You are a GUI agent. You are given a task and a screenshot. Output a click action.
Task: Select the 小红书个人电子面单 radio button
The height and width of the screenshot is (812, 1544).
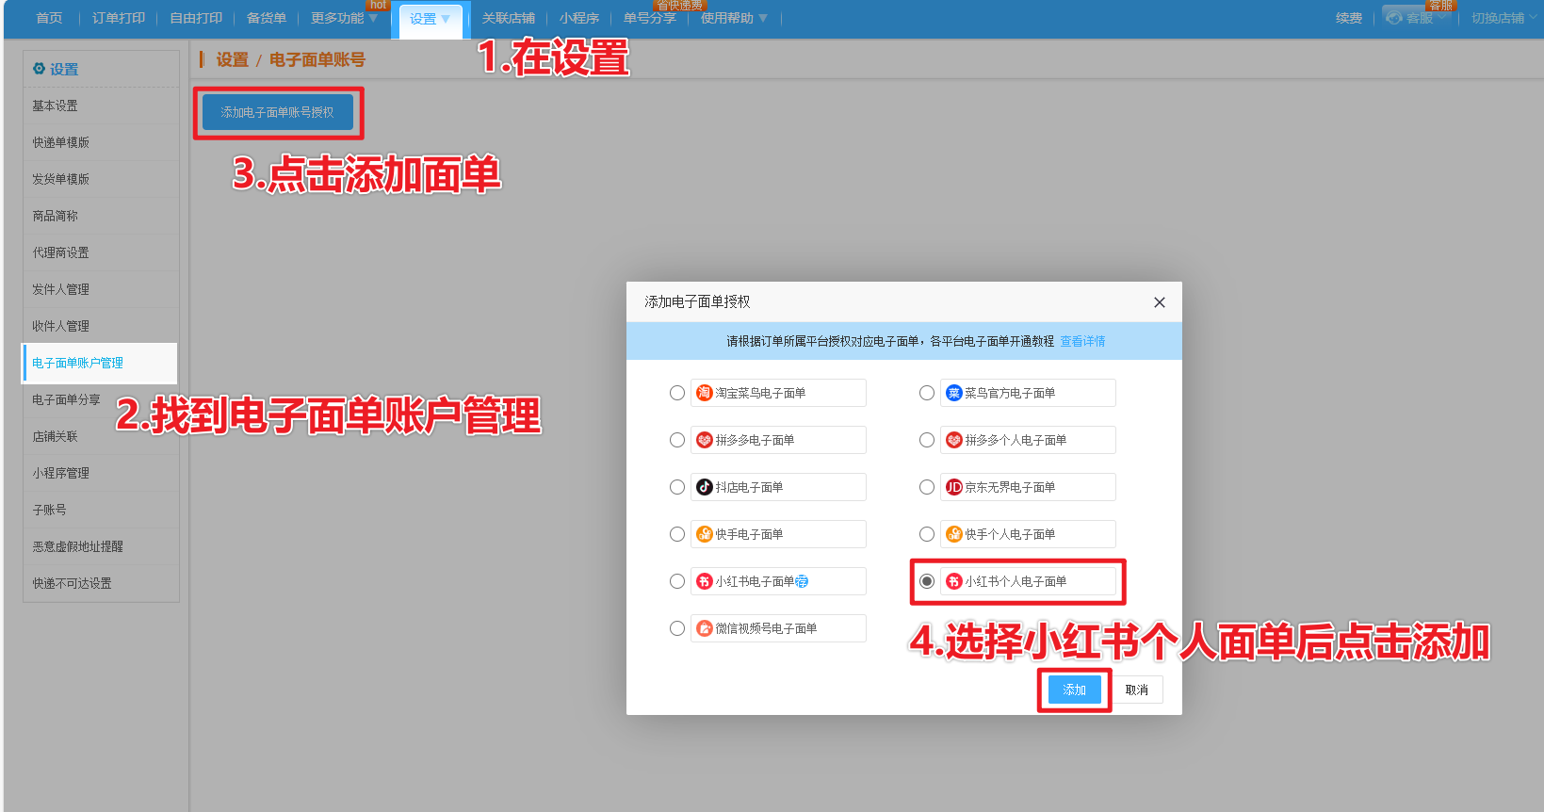coord(927,581)
